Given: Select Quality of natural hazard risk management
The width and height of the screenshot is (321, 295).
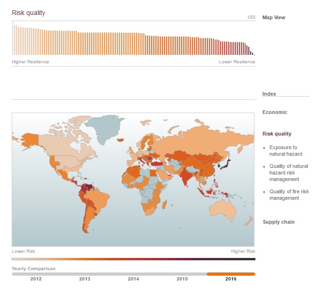Looking at the screenshot, I should [288, 173].
